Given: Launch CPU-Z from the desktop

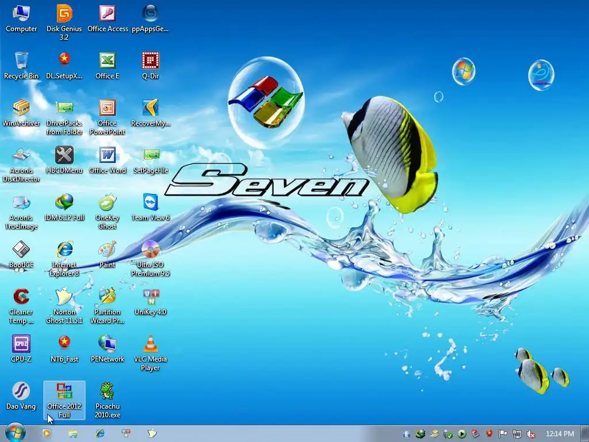Looking at the screenshot, I should tap(21, 349).
